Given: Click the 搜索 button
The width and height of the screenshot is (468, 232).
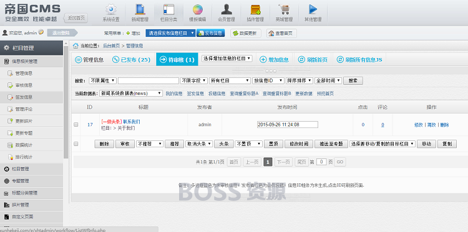Looking at the screenshot, I should click(353, 80).
